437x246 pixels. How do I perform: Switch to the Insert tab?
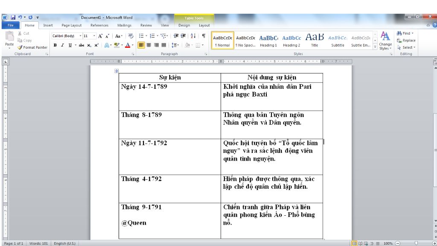(48, 25)
